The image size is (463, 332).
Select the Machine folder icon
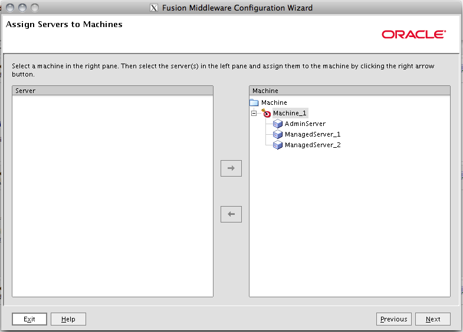[x=254, y=102]
